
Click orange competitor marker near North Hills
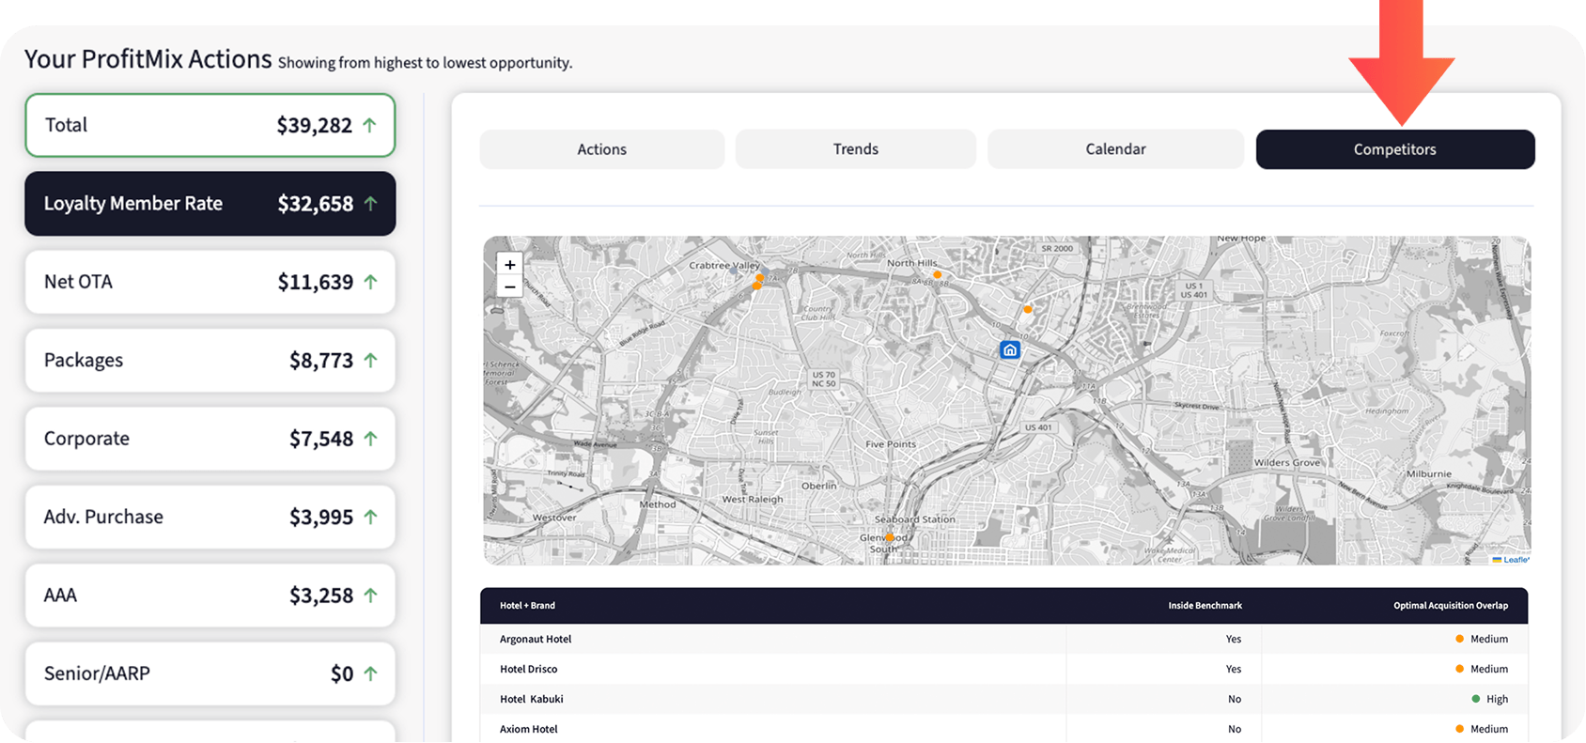[x=937, y=275]
